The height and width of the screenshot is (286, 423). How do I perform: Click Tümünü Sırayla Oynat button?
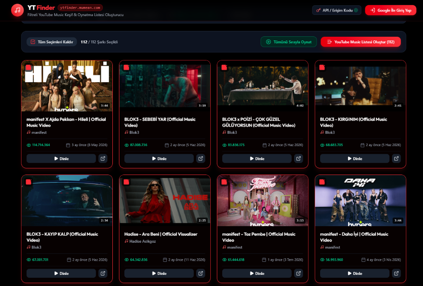pyautogui.click(x=289, y=42)
